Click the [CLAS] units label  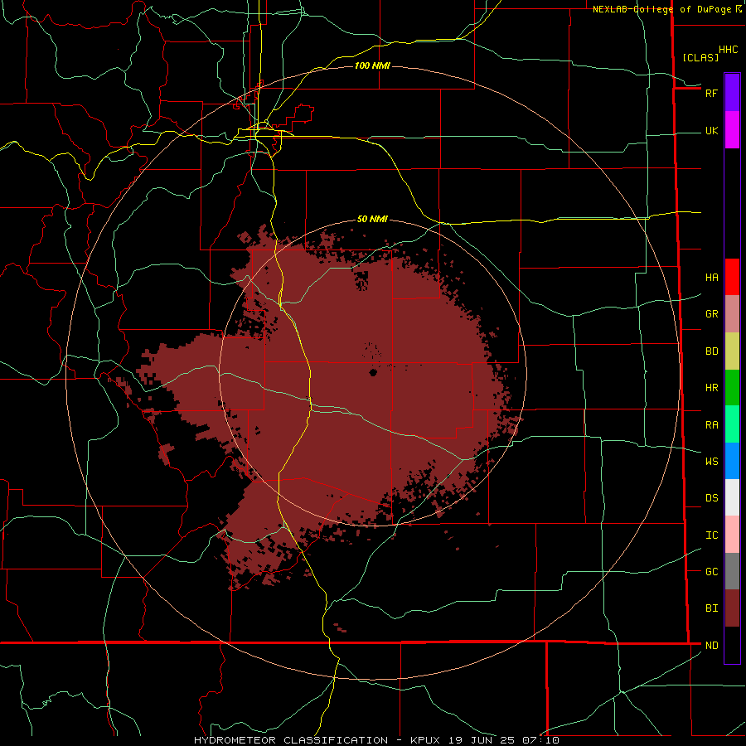(700, 57)
